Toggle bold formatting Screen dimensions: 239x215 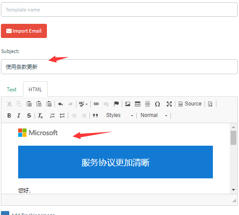click(9, 116)
